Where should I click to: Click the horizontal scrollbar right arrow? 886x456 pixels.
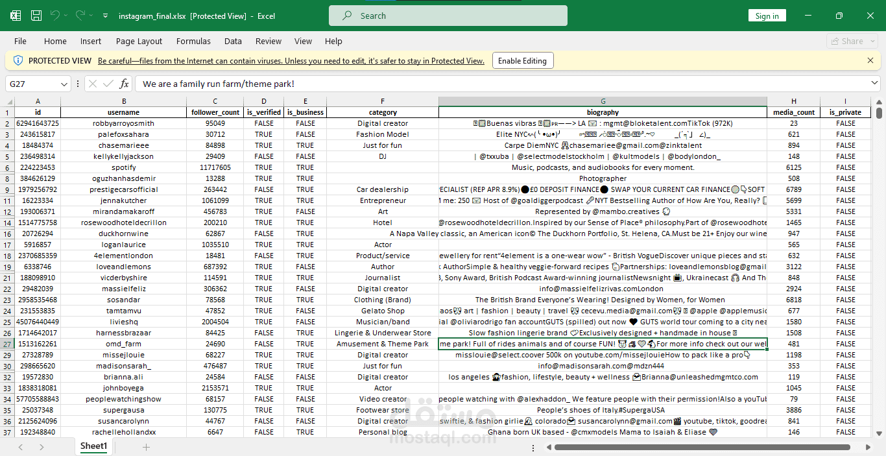click(869, 447)
